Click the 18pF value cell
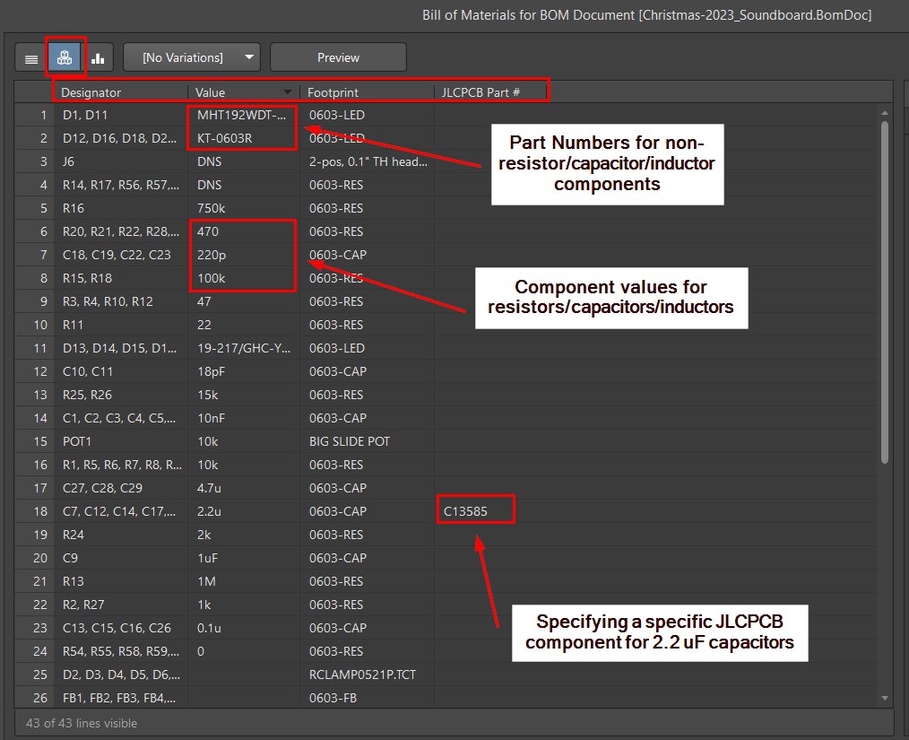 pos(244,371)
